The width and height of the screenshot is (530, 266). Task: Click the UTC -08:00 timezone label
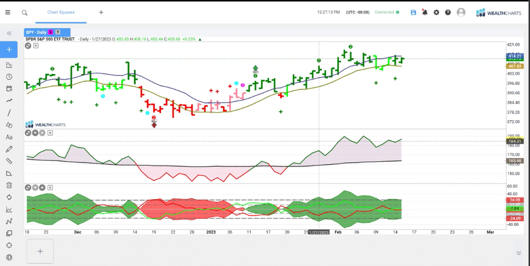pyautogui.click(x=358, y=12)
